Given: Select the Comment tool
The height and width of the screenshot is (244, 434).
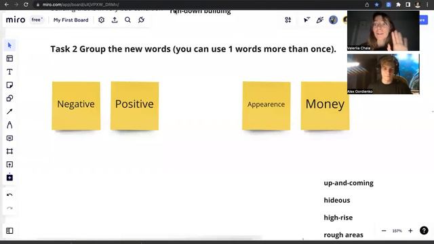Looking at the screenshot, I should point(9,138).
